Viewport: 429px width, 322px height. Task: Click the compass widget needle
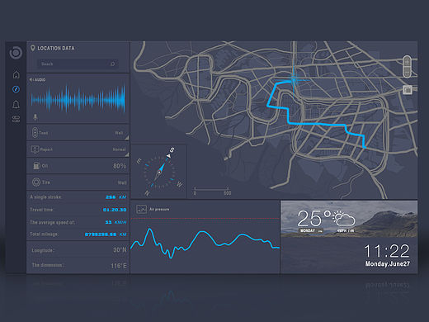[159, 173]
